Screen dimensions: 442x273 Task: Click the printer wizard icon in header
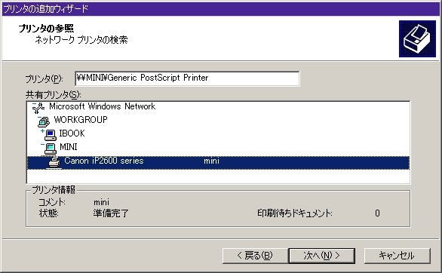(x=417, y=38)
